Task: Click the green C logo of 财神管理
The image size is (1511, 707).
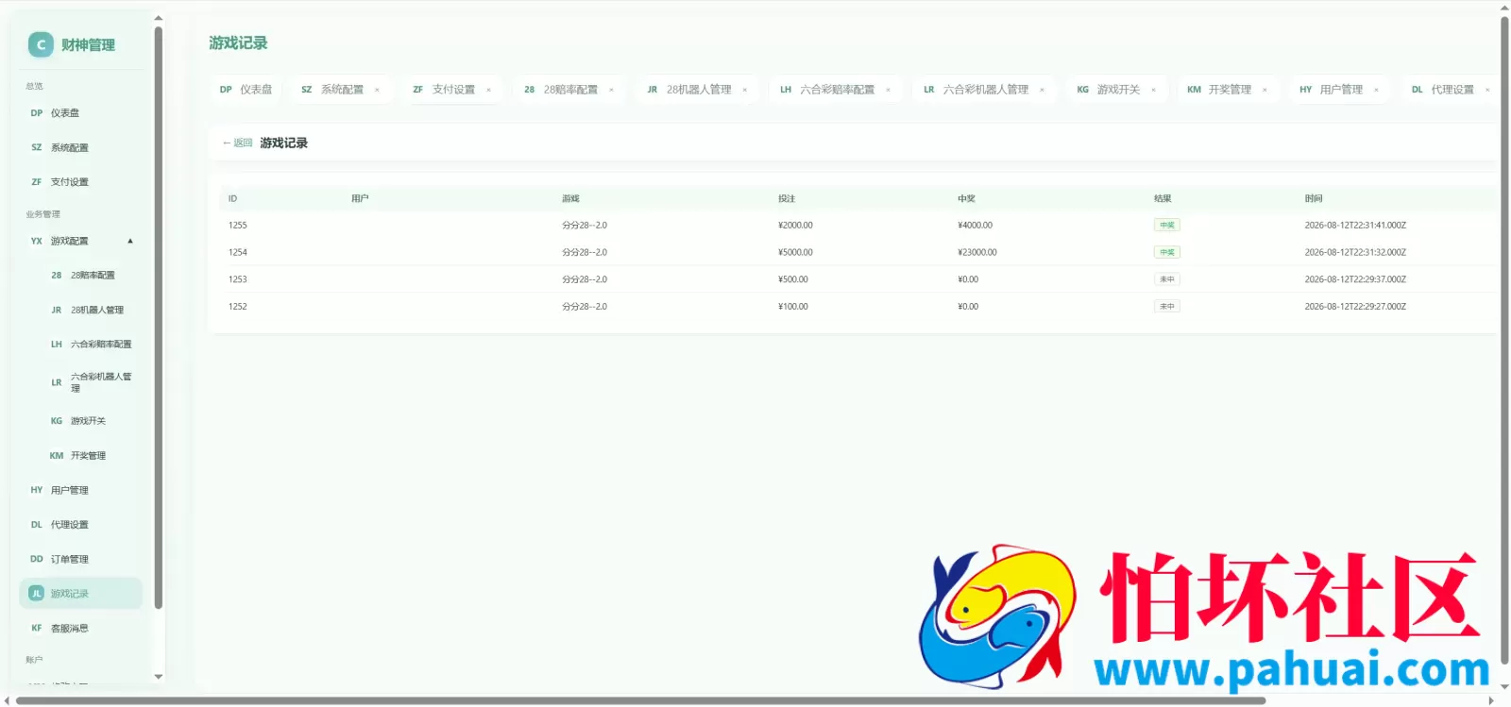Action: click(41, 44)
